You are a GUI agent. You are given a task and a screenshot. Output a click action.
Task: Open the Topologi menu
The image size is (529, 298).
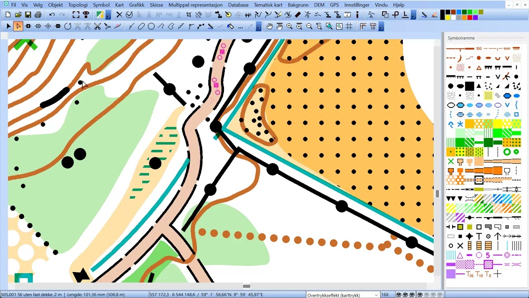[78, 5]
